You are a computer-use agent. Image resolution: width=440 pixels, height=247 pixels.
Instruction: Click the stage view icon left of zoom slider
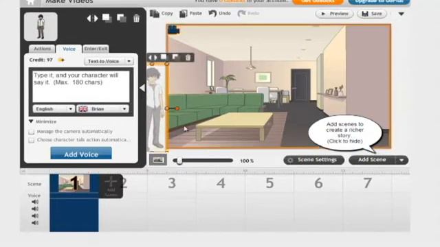click(158, 160)
